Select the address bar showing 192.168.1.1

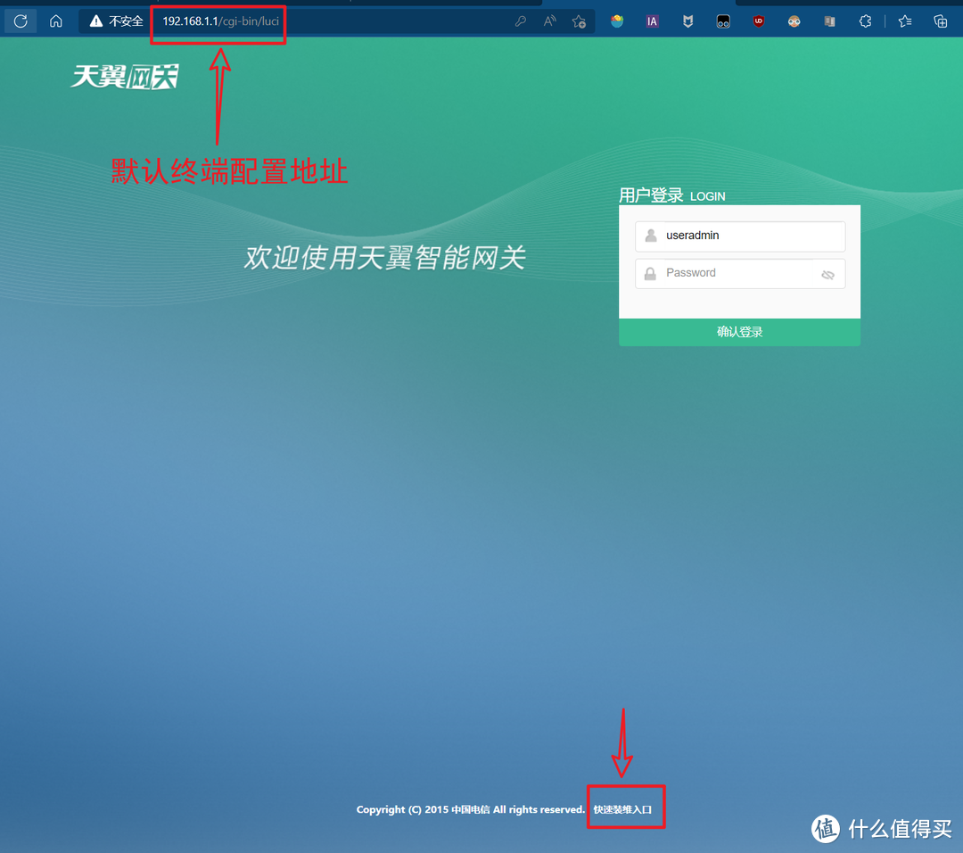[218, 21]
